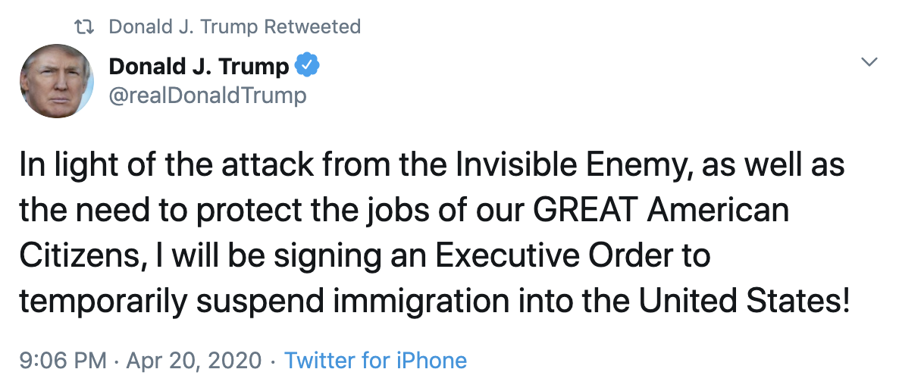Click the bold "Donald J. Trump" display name

tap(199, 67)
